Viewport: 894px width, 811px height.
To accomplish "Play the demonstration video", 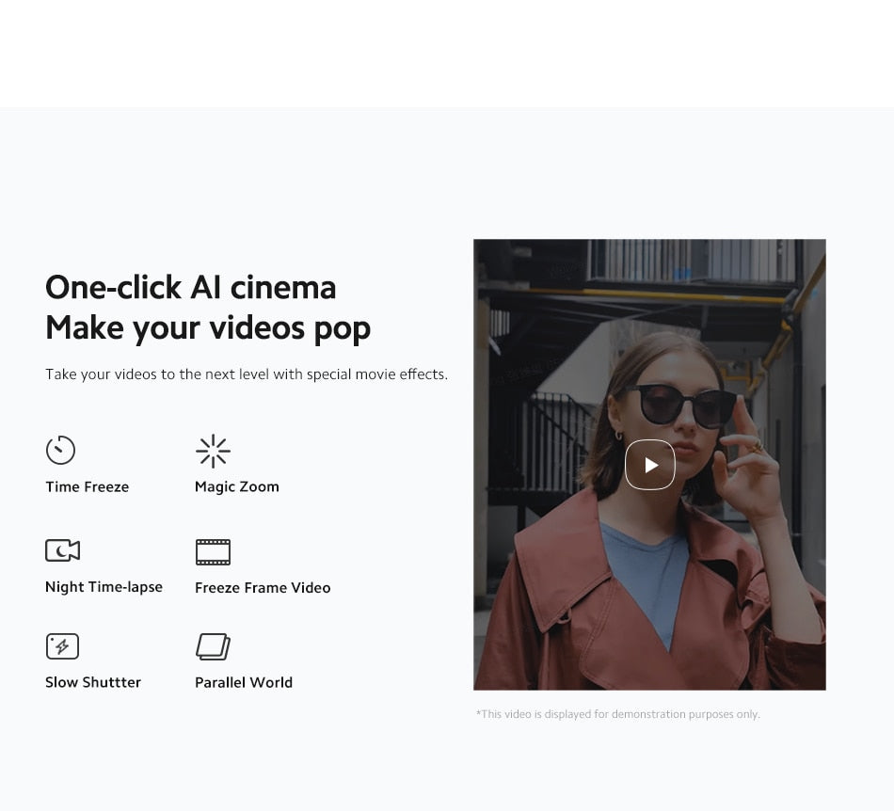I will tap(650, 465).
